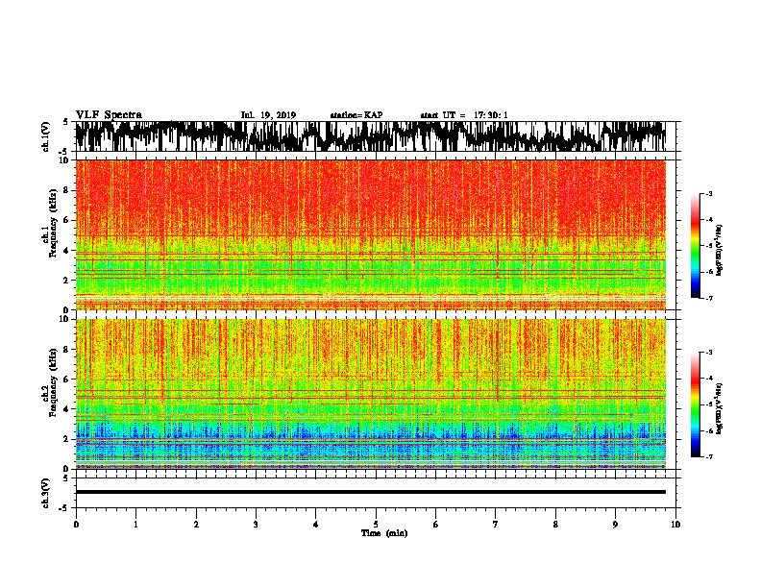Viewport: 761px width, 588px height.
Task: Click the "-3" label on ch.2 colorbar
Action: (708, 353)
